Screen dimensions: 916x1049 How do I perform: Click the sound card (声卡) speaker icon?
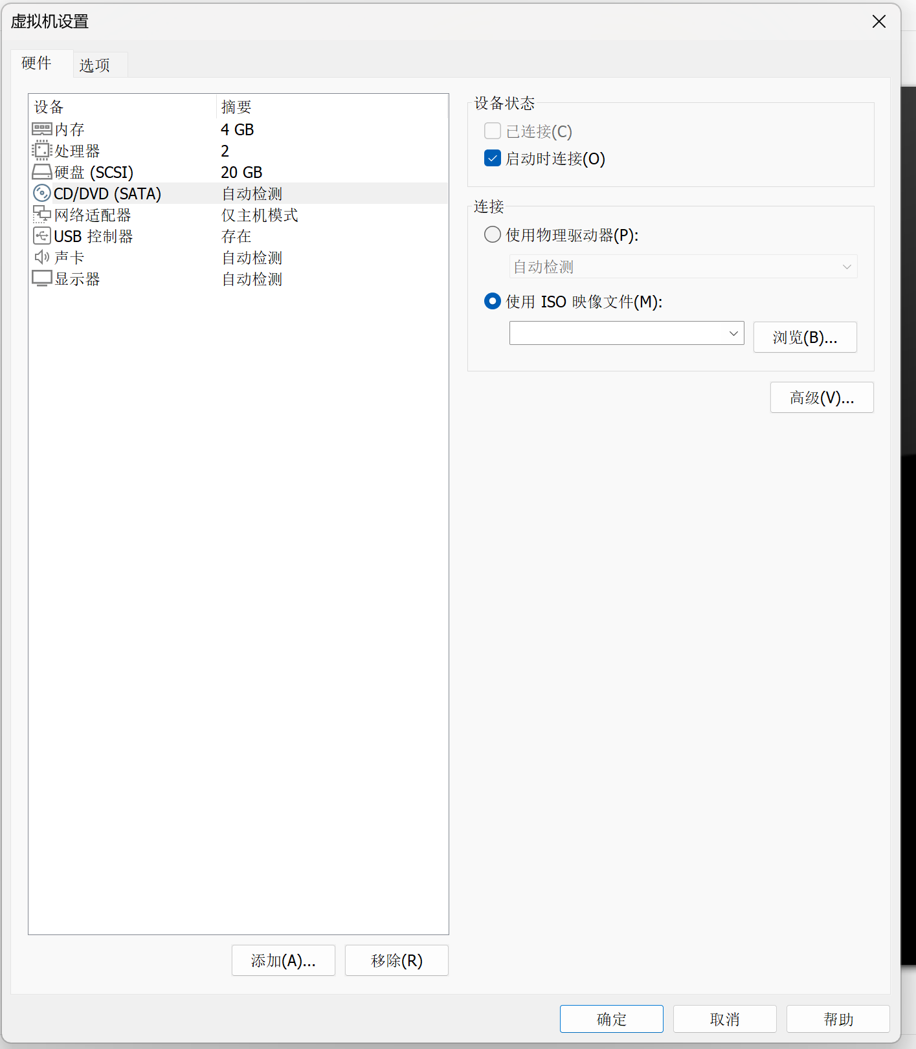coord(42,258)
